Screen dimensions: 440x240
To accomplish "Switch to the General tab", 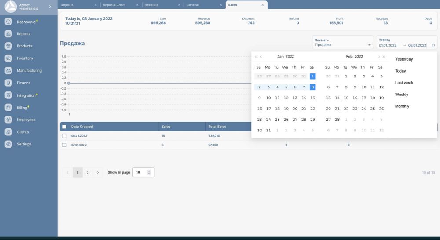I will pyautogui.click(x=193, y=5).
